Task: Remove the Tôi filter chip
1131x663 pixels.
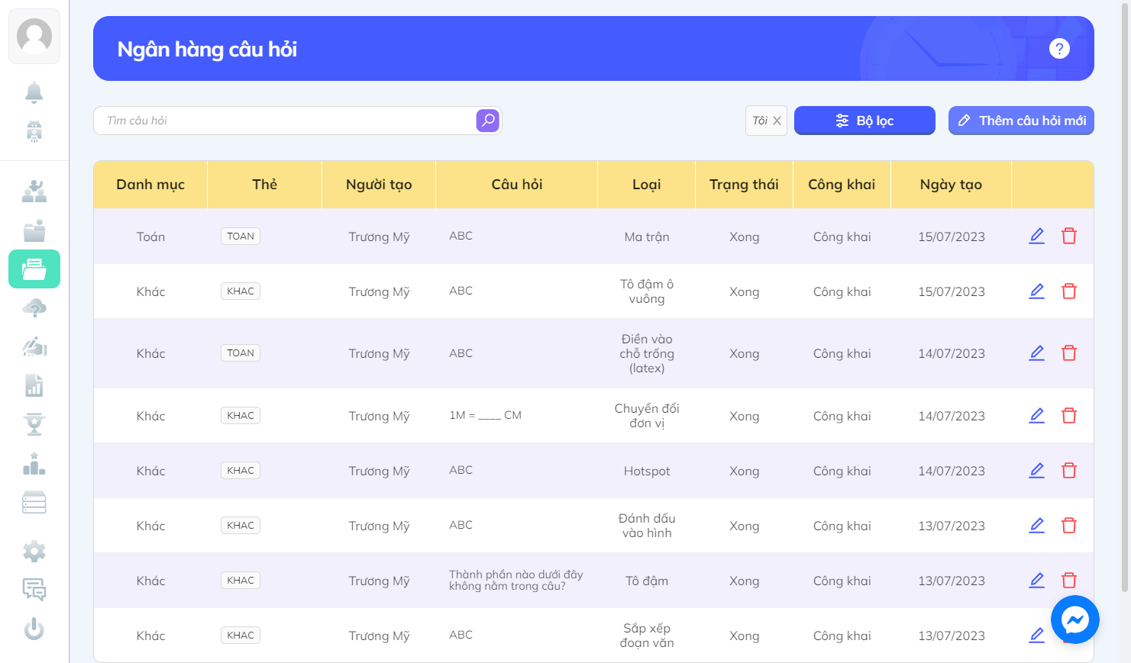Action: point(777,121)
